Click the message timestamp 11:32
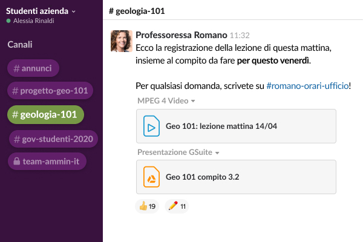The width and height of the screenshot is (363, 242). point(240,35)
